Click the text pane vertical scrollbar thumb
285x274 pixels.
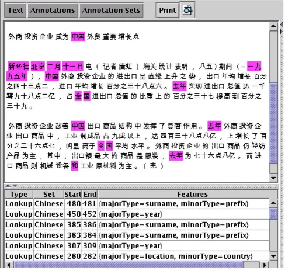tap(273, 123)
